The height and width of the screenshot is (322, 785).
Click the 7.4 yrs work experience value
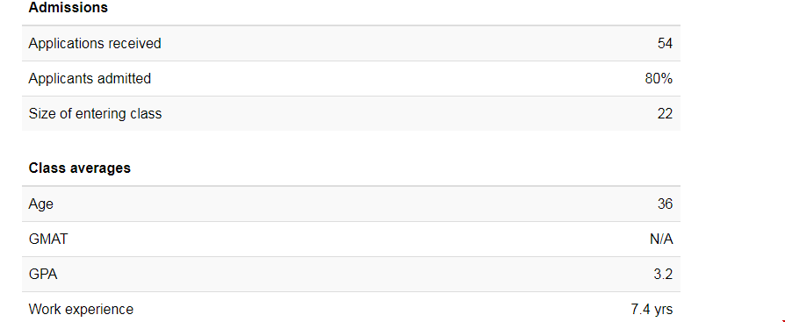coord(652,309)
